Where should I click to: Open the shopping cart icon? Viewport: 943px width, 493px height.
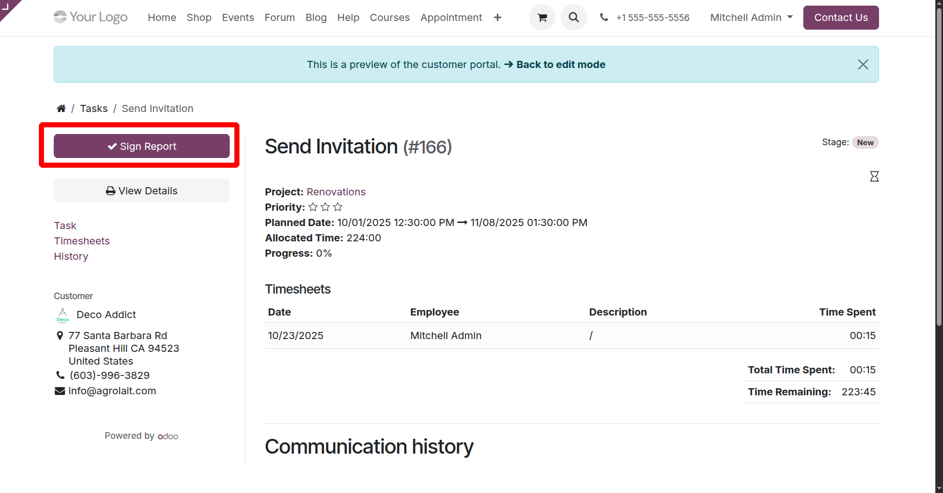click(542, 17)
